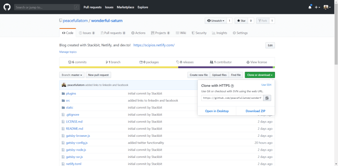Open scipios.netlify.com website link
The width and height of the screenshot is (338, 166).
click(154, 45)
